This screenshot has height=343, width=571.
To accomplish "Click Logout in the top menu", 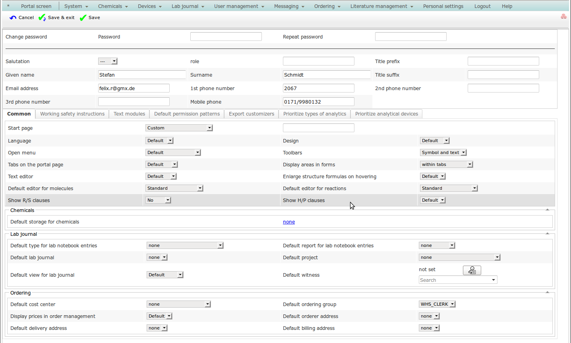I will [x=482, y=6].
